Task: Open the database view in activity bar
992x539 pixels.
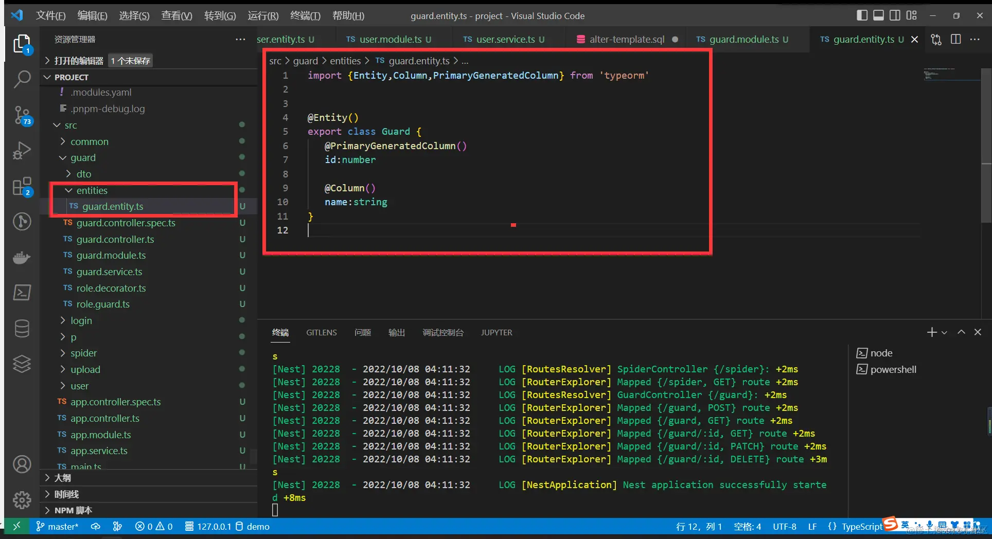Action: [22, 328]
